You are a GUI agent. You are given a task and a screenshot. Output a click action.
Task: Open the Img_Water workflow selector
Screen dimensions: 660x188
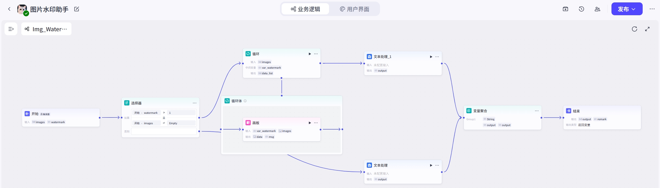point(46,29)
